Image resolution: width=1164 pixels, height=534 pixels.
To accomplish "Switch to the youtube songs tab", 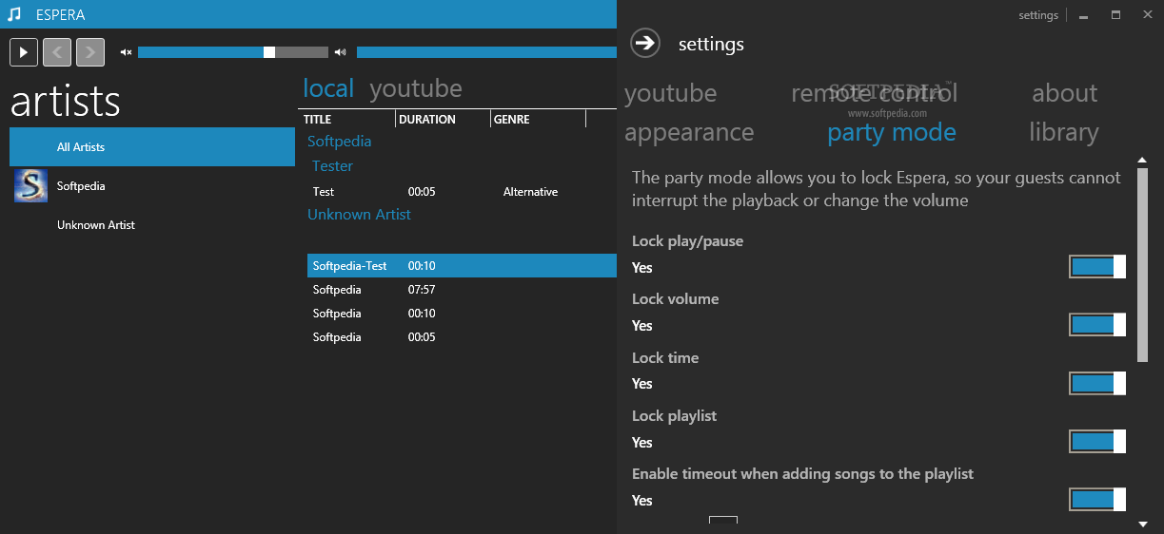I will 415,89.
